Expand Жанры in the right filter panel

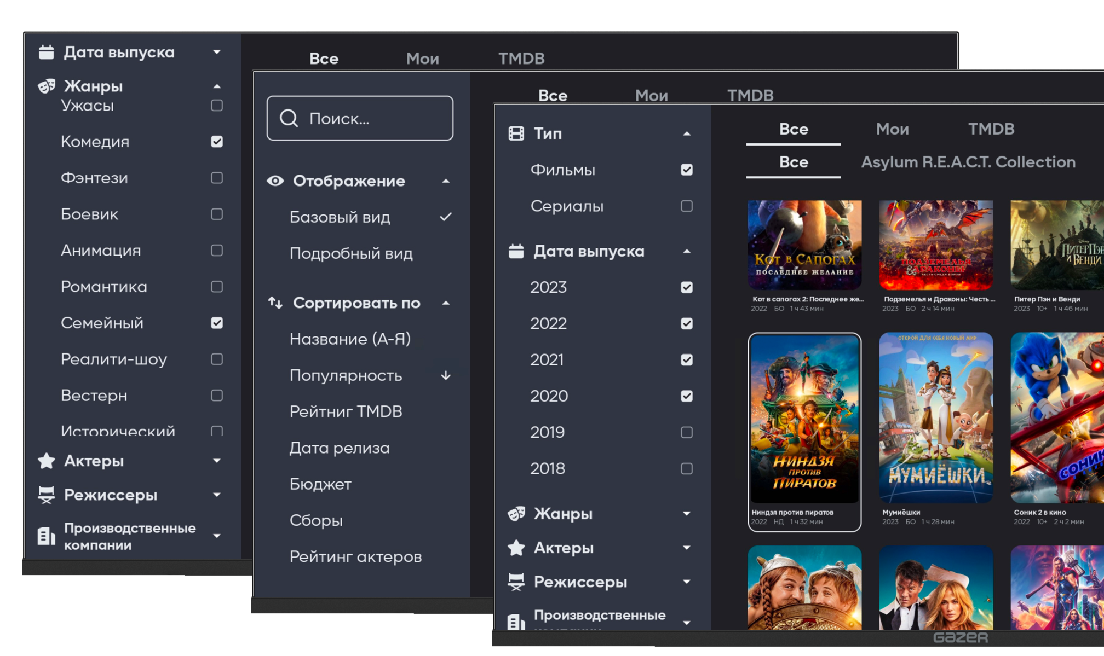(687, 513)
